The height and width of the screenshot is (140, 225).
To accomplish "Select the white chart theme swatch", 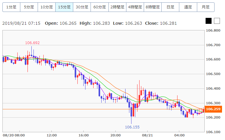I will 217,21.
